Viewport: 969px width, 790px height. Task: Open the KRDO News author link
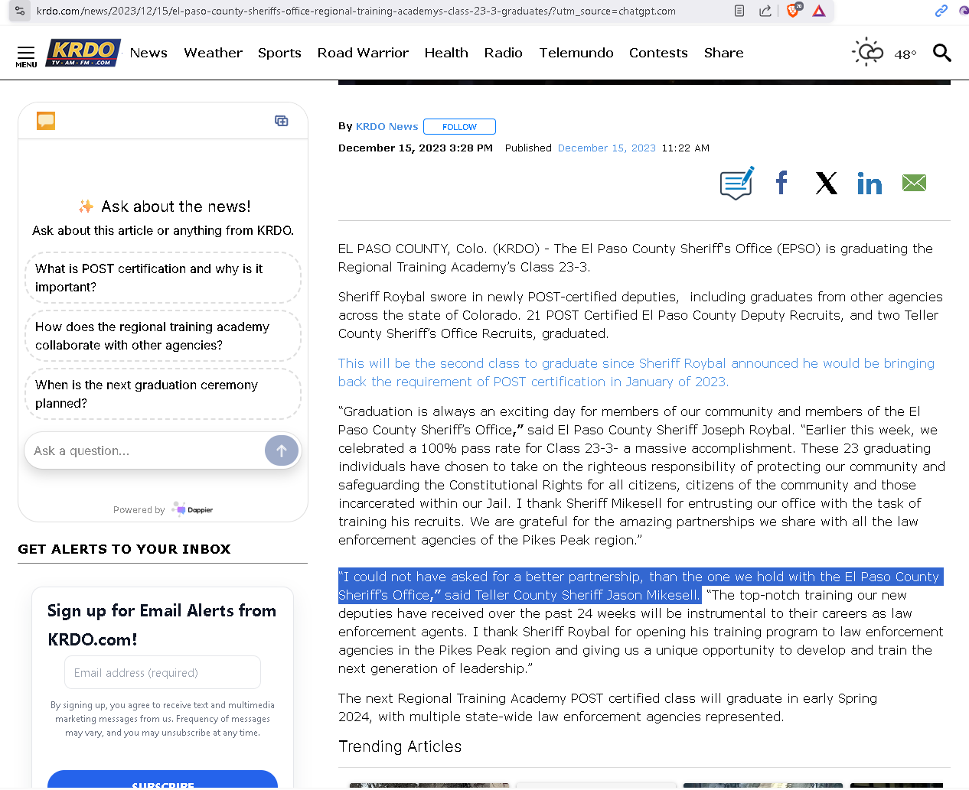(x=387, y=126)
